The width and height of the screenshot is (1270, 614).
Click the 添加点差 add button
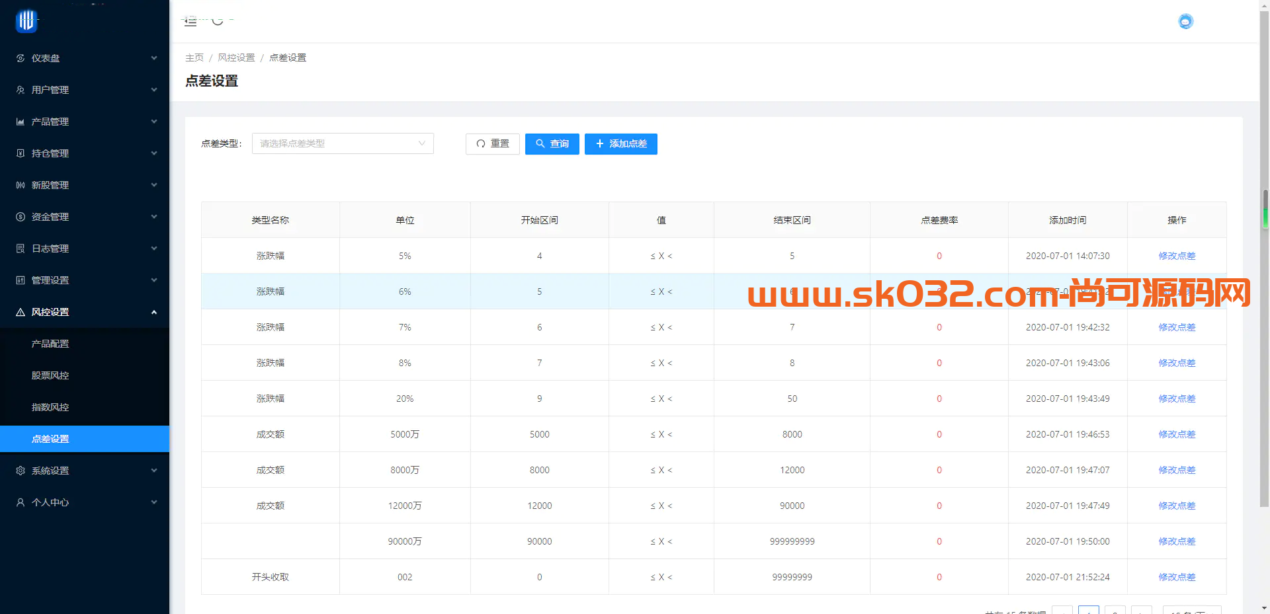point(621,144)
